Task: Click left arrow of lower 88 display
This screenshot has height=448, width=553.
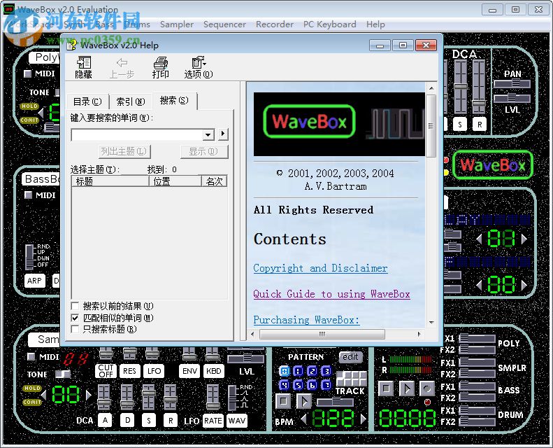Action: pyautogui.click(x=479, y=284)
